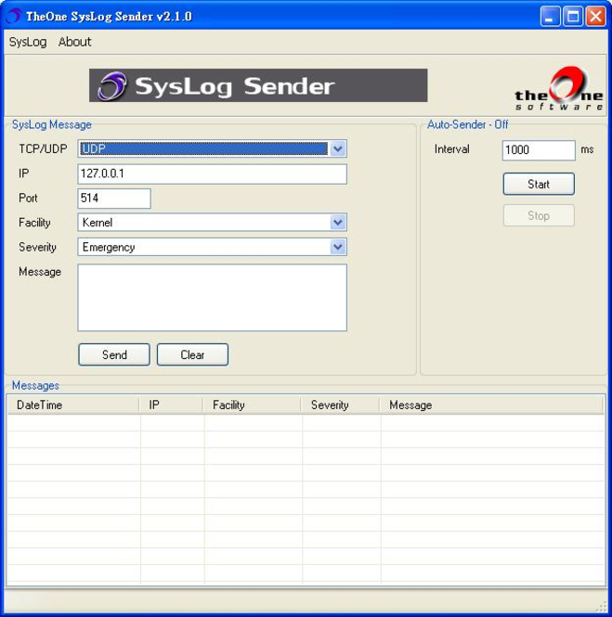Expand the TCP/UDP protocol dropdown arrow
612x617 pixels.
click(x=338, y=148)
